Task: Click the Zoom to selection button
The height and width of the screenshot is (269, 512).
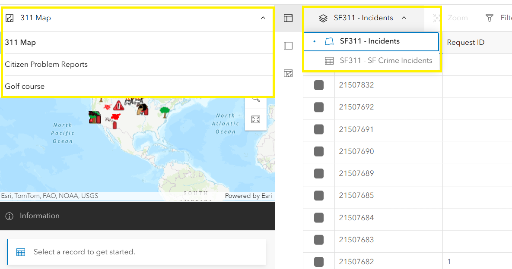Action: pyautogui.click(x=451, y=18)
